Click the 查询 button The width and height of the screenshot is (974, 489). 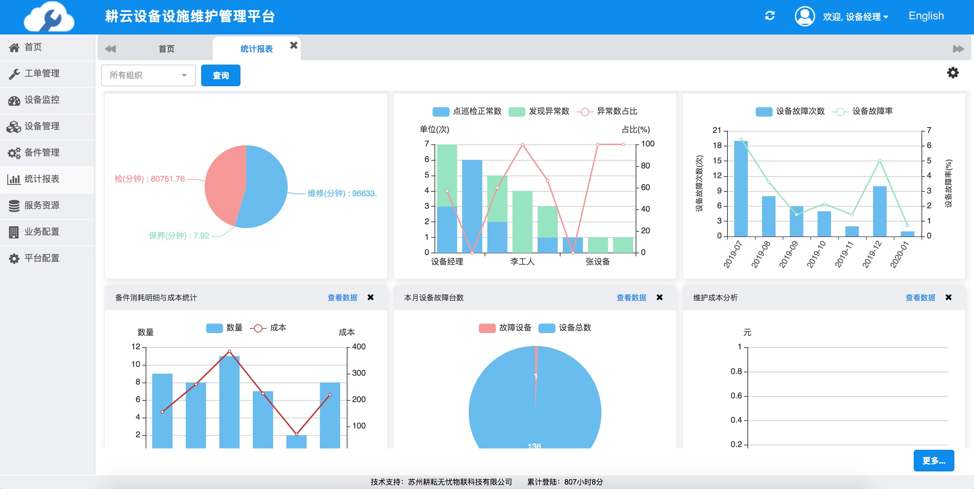[220, 75]
